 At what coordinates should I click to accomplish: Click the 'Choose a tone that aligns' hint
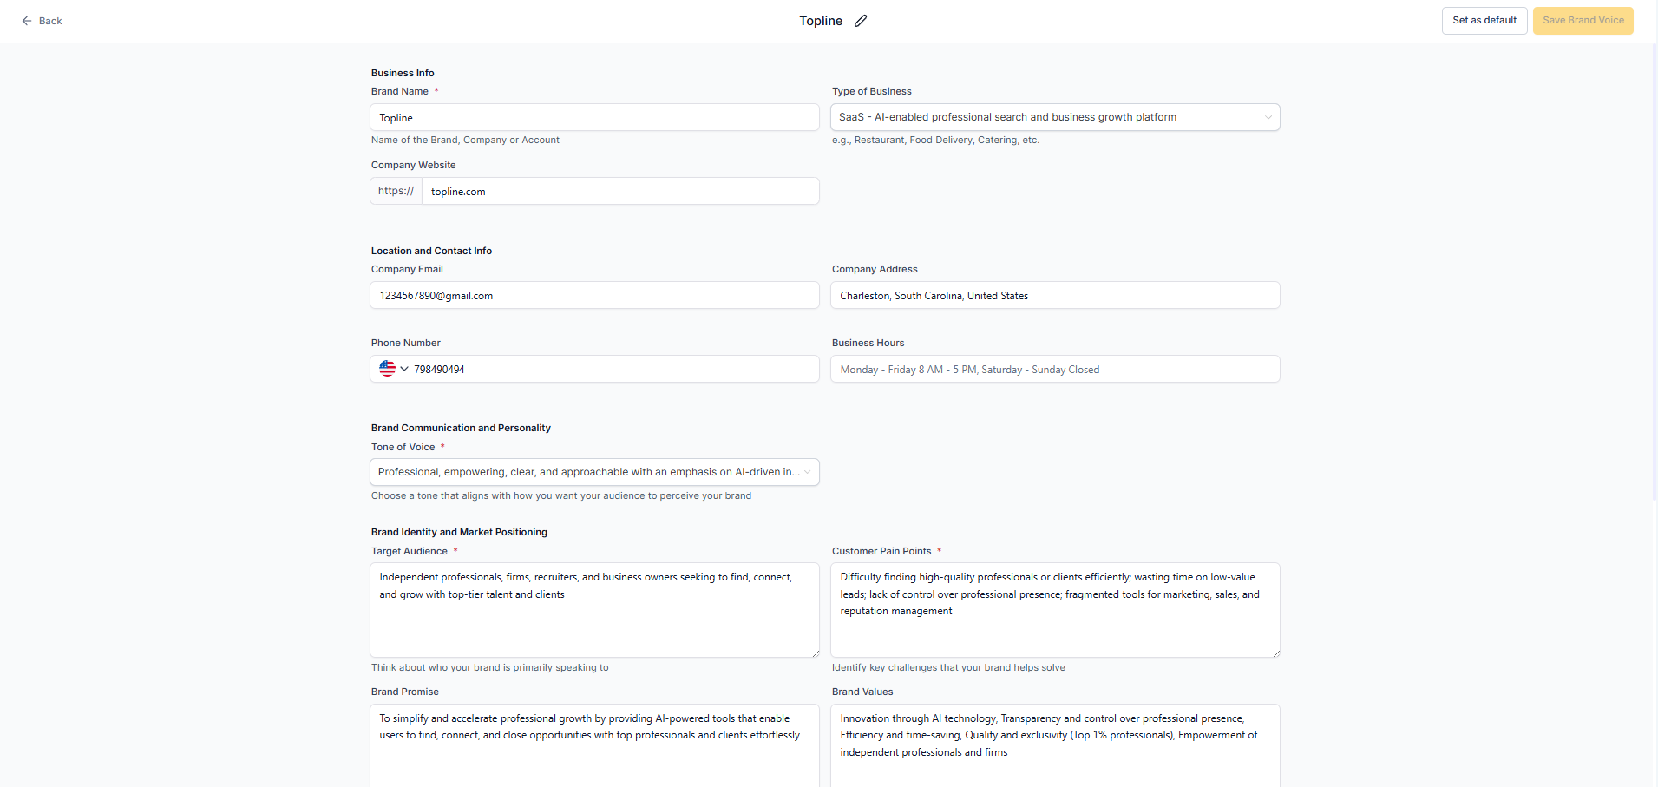(x=561, y=495)
